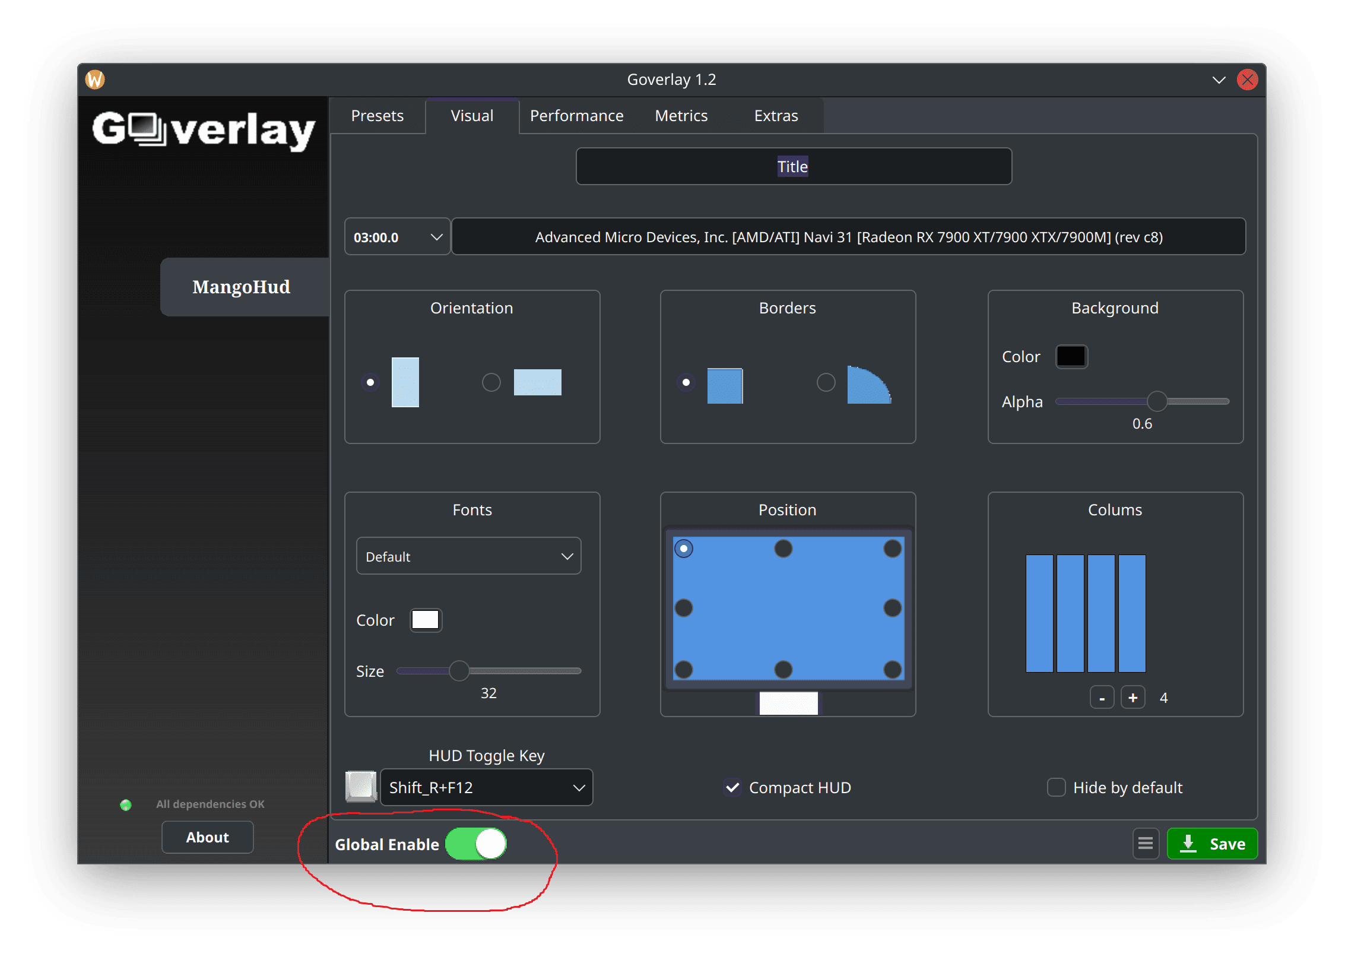The height and width of the screenshot is (957, 1345).
Task: Select the horizontal orientation rectangle icon
Action: 537,382
